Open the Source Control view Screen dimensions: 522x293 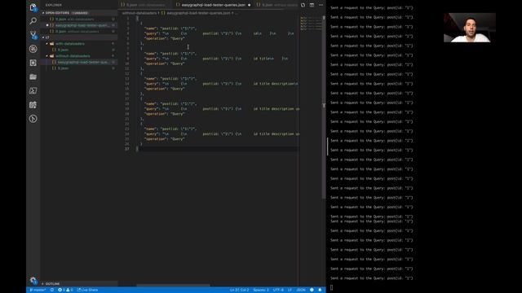33,35
